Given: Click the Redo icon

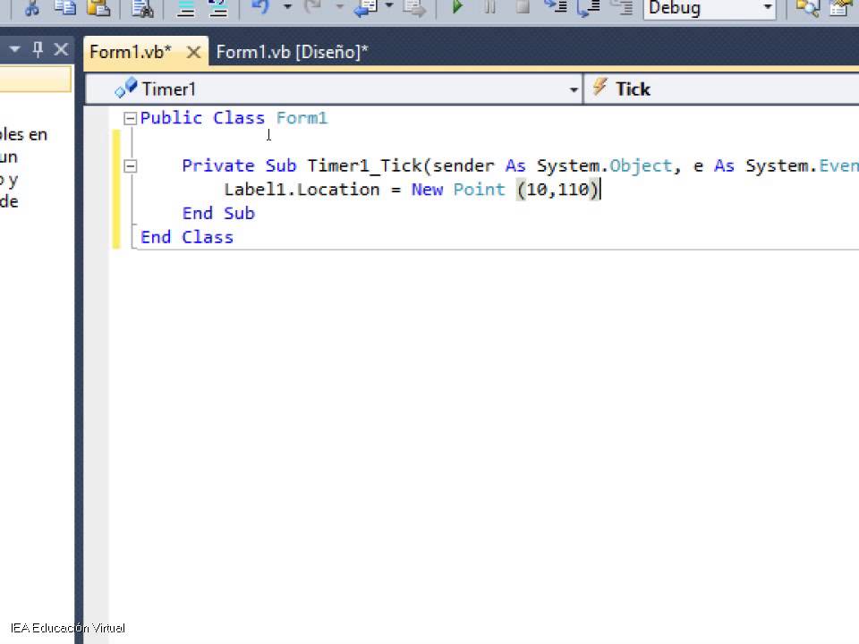Looking at the screenshot, I should tap(313, 8).
